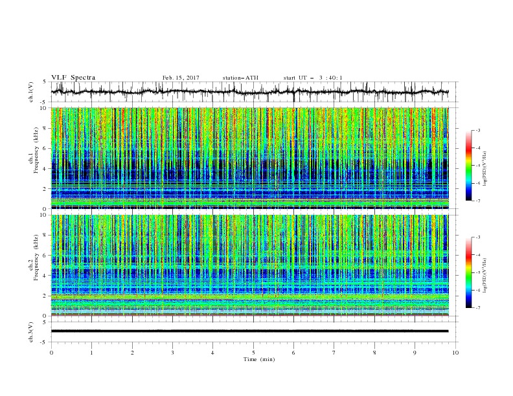Click the ch.2 color scale bar
The width and height of the screenshot is (513, 396).
pyautogui.click(x=469, y=272)
